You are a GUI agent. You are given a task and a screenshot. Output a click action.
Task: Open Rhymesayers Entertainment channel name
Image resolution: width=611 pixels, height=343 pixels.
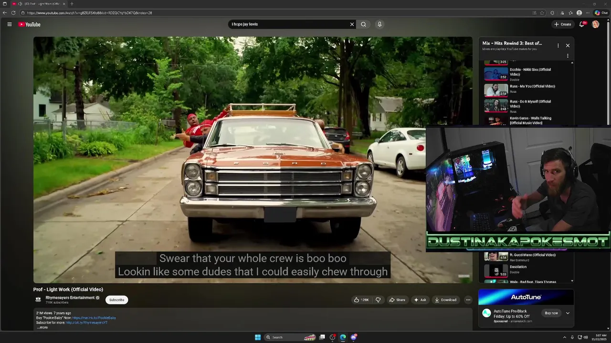pos(70,298)
